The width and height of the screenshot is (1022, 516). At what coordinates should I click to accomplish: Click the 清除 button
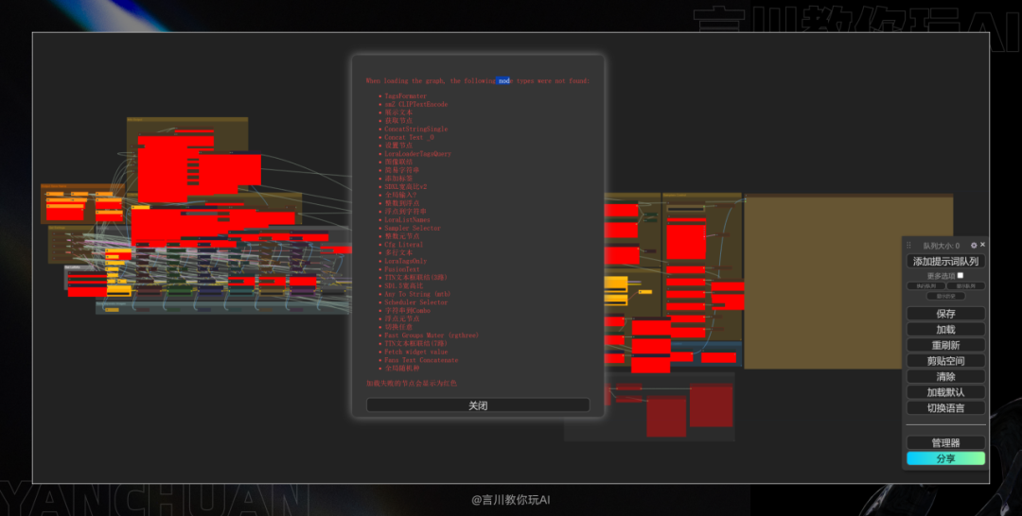point(945,376)
